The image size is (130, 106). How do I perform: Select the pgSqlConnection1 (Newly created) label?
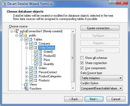coord(41,31)
